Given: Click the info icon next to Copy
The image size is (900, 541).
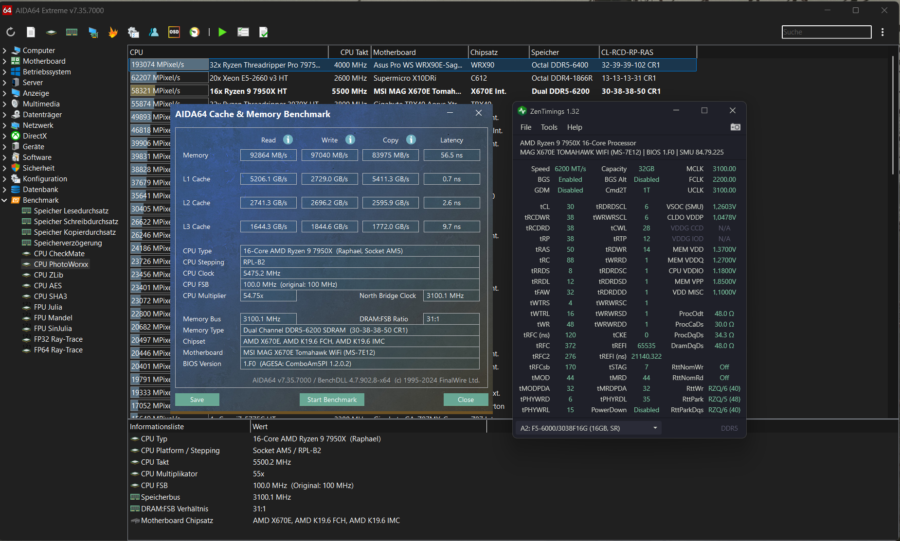Looking at the screenshot, I should coord(411,140).
